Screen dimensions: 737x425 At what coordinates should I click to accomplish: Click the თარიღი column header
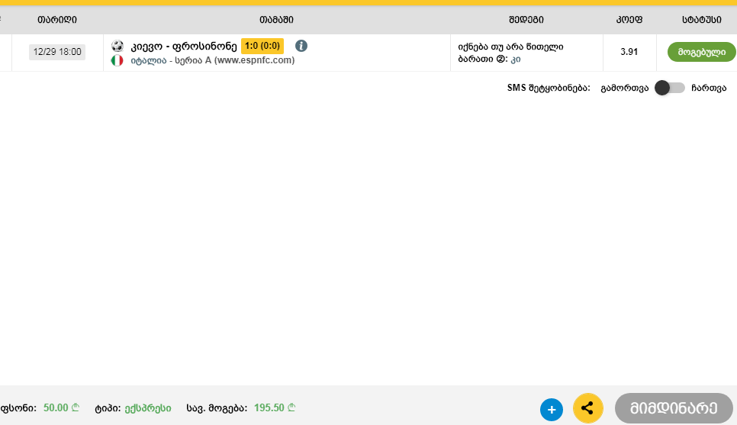pyautogui.click(x=57, y=19)
